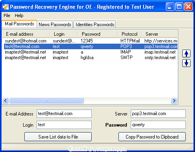Click Copy Password to Clipboard button

click(x=152, y=137)
